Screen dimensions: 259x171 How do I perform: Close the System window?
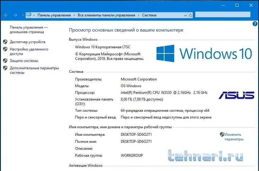click(x=251, y=5)
